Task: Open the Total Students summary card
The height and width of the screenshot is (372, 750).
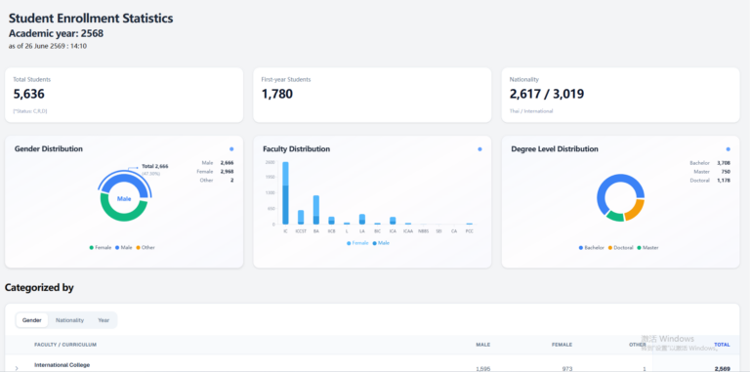Action: pos(124,95)
